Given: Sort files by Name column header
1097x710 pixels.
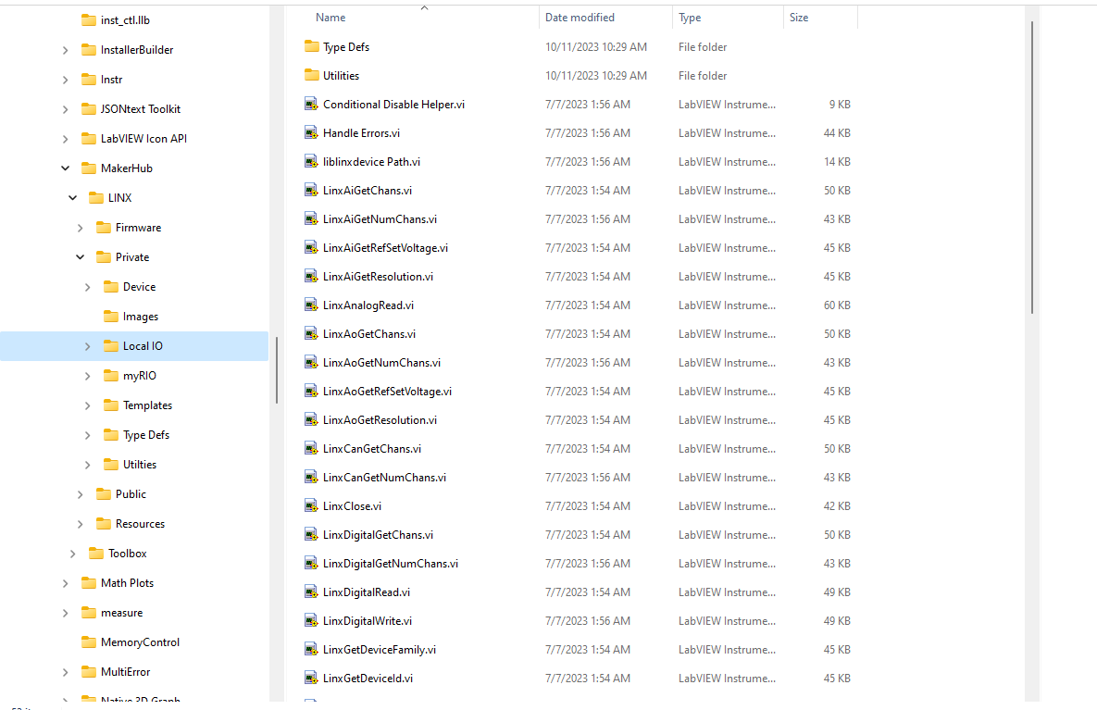Looking at the screenshot, I should [x=330, y=18].
